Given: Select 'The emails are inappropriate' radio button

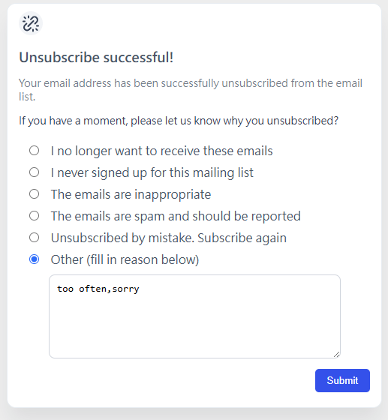Looking at the screenshot, I should click(34, 194).
